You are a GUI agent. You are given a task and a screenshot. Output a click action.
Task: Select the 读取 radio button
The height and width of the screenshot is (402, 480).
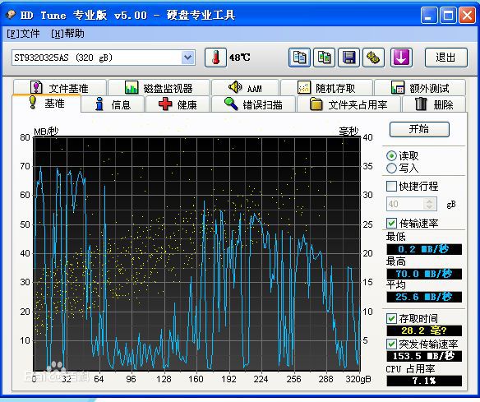(391, 156)
